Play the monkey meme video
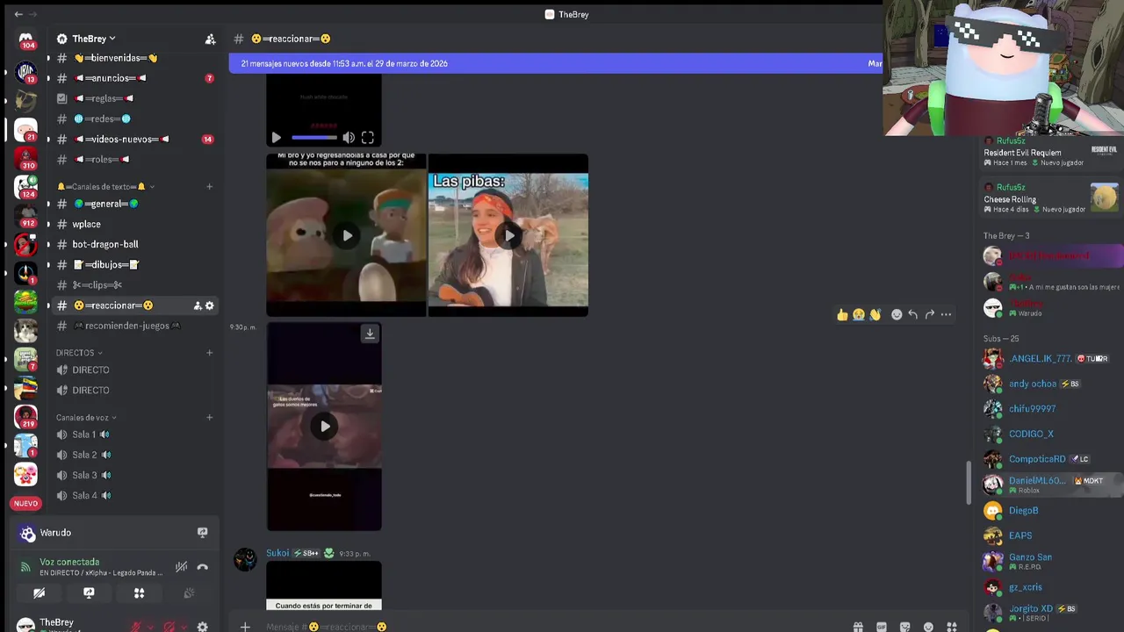This screenshot has height=632, width=1124. click(x=347, y=235)
